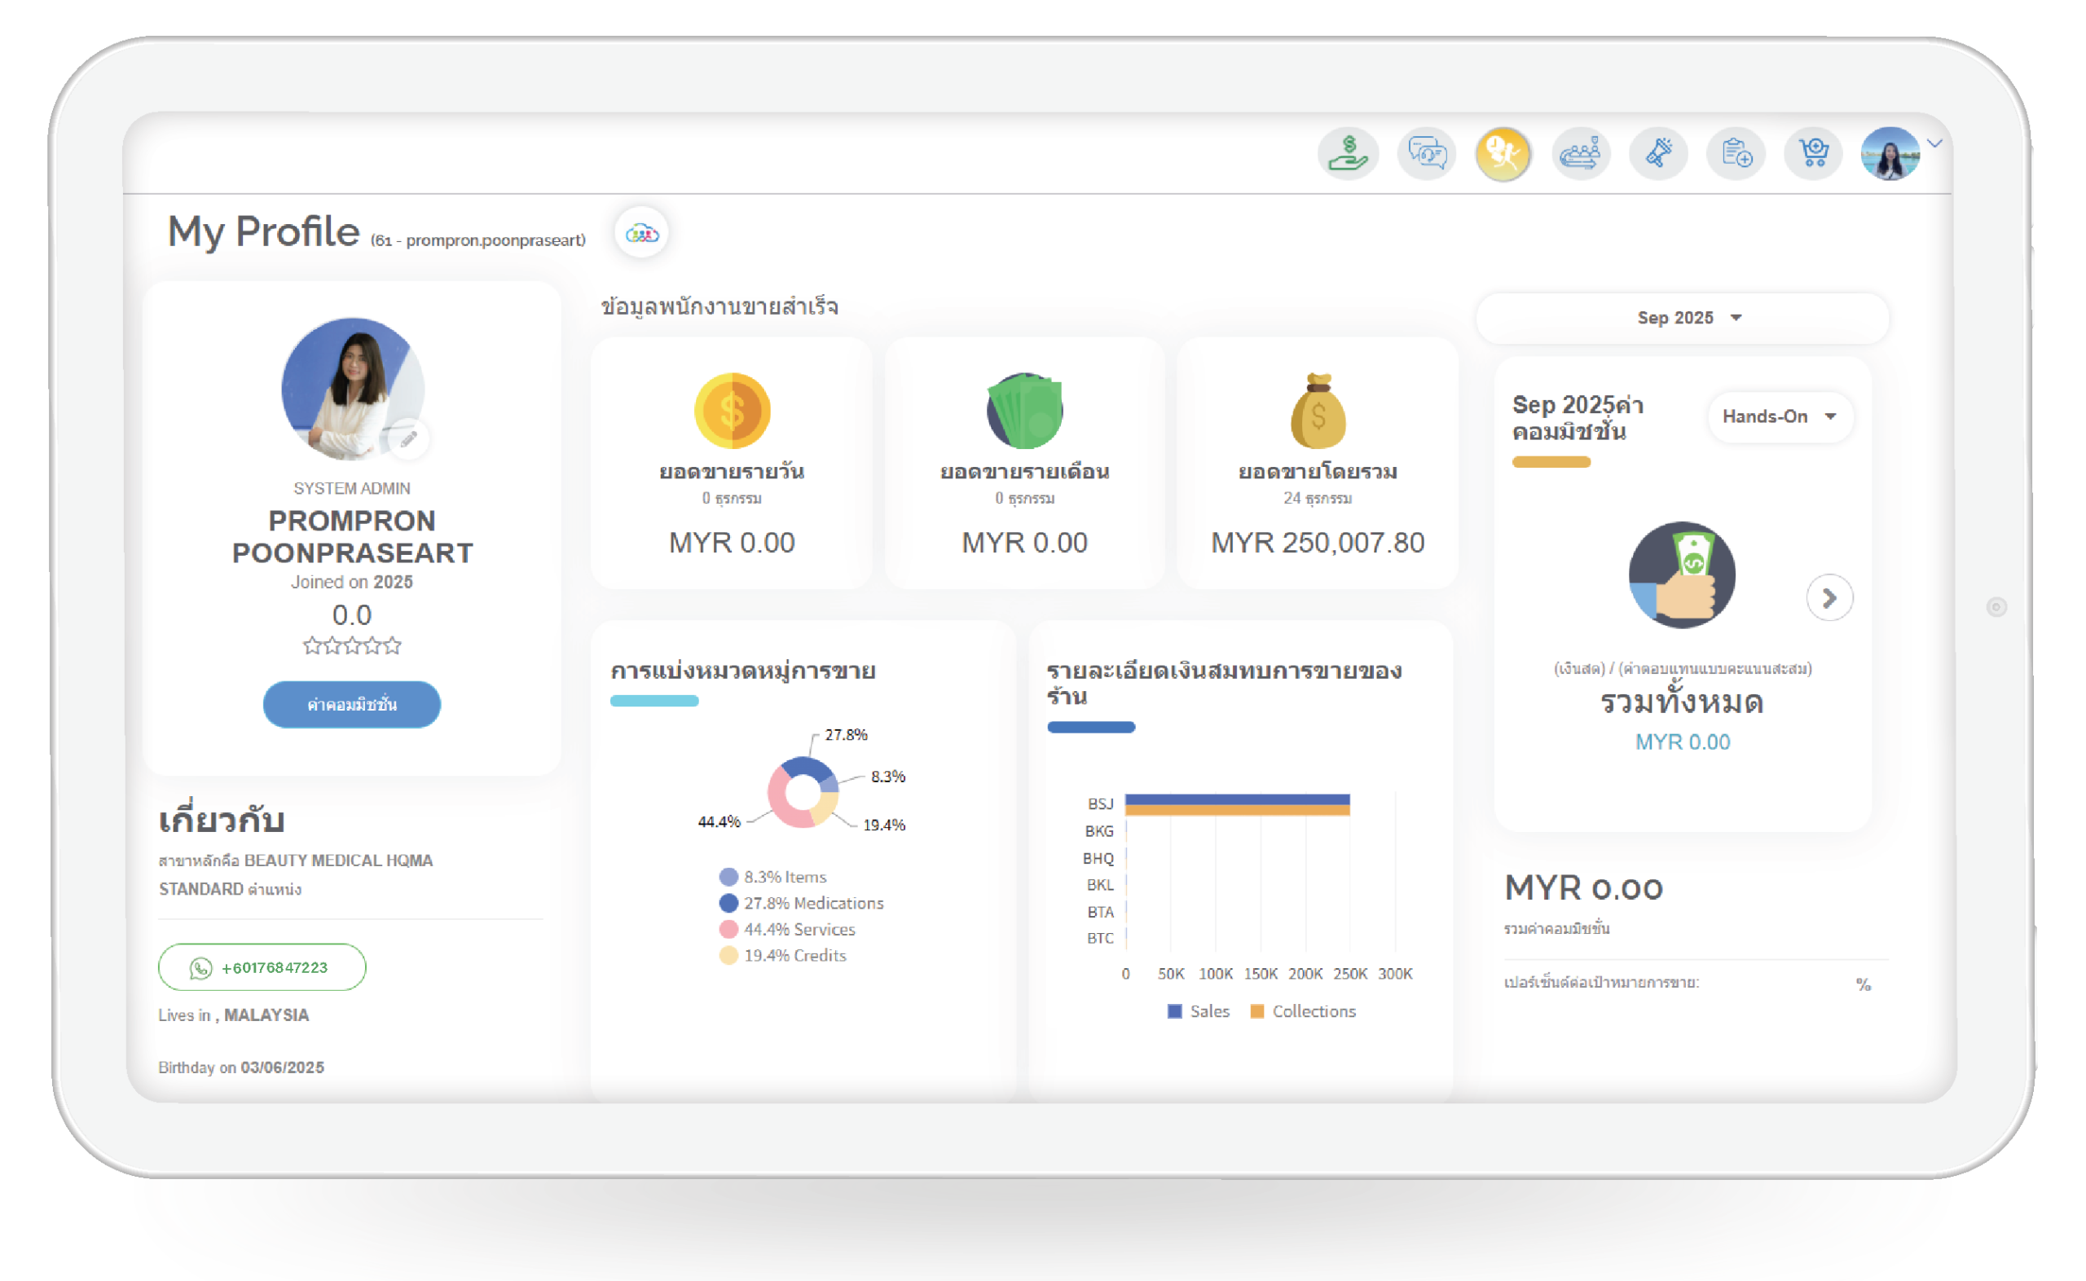Viewport: 2086px width, 1281px height.
Task: Click the next arrow in commission card
Action: (1829, 598)
